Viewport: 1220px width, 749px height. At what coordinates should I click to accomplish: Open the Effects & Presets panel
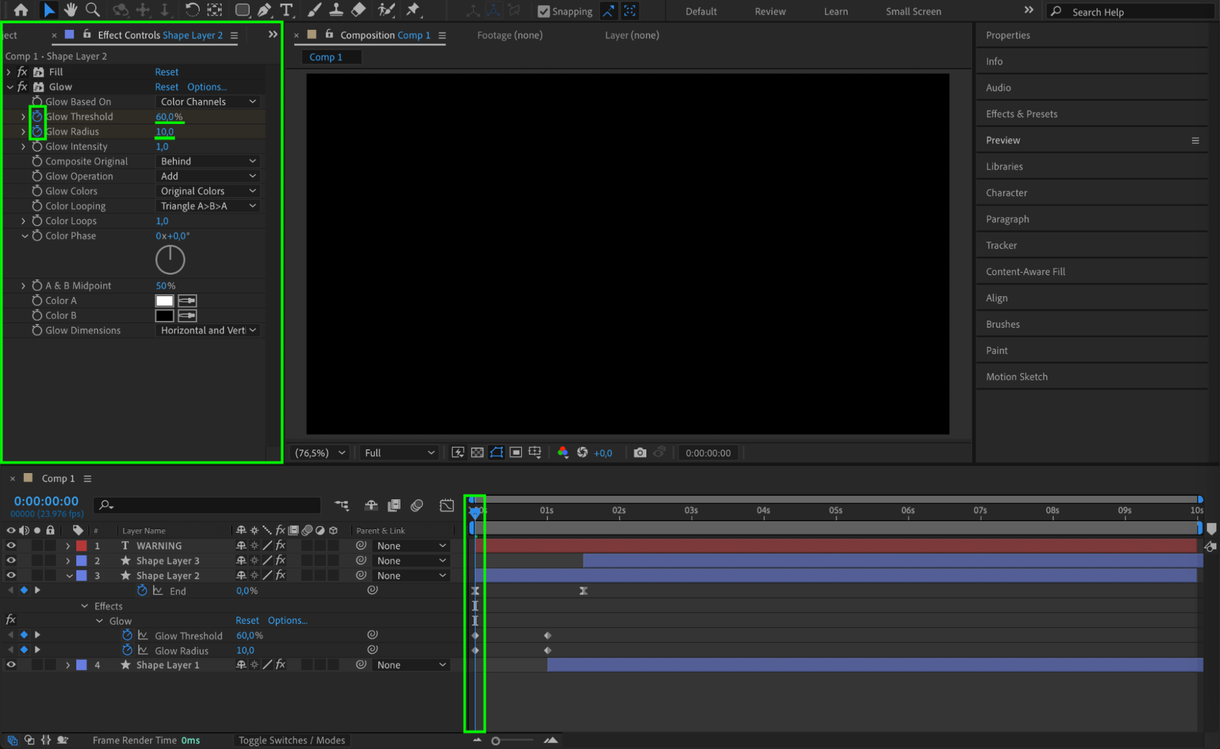[1021, 114]
